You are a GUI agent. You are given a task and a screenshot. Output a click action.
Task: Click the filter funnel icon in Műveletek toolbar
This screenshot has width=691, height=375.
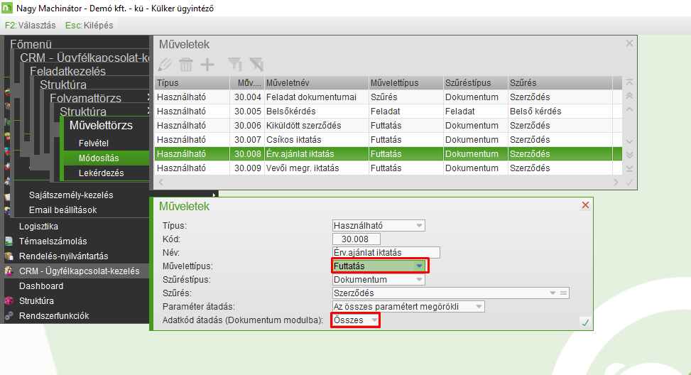point(234,65)
